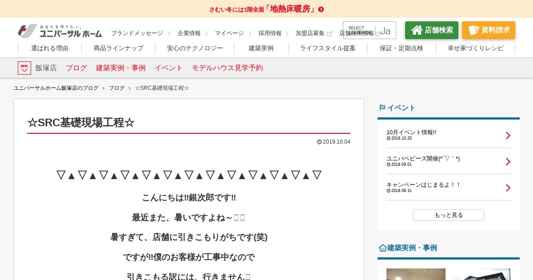Open the キャンペーンはじまるよ！！ event link

(x=424, y=185)
